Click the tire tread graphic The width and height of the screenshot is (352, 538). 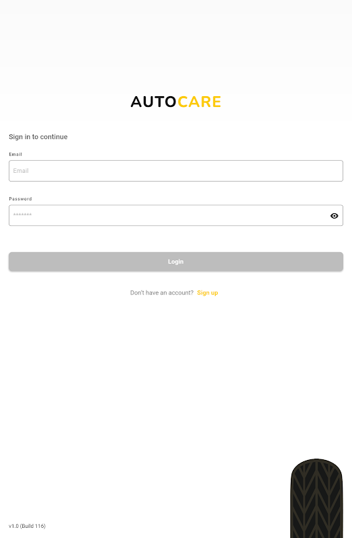(x=316, y=498)
